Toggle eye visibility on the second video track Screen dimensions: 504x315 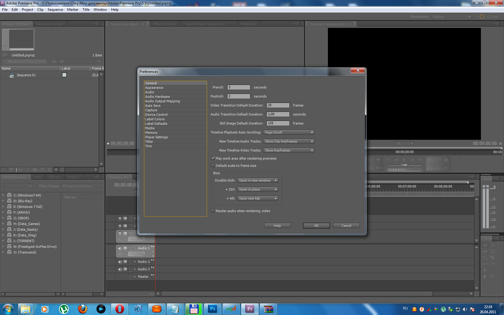click(x=120, y=226)
